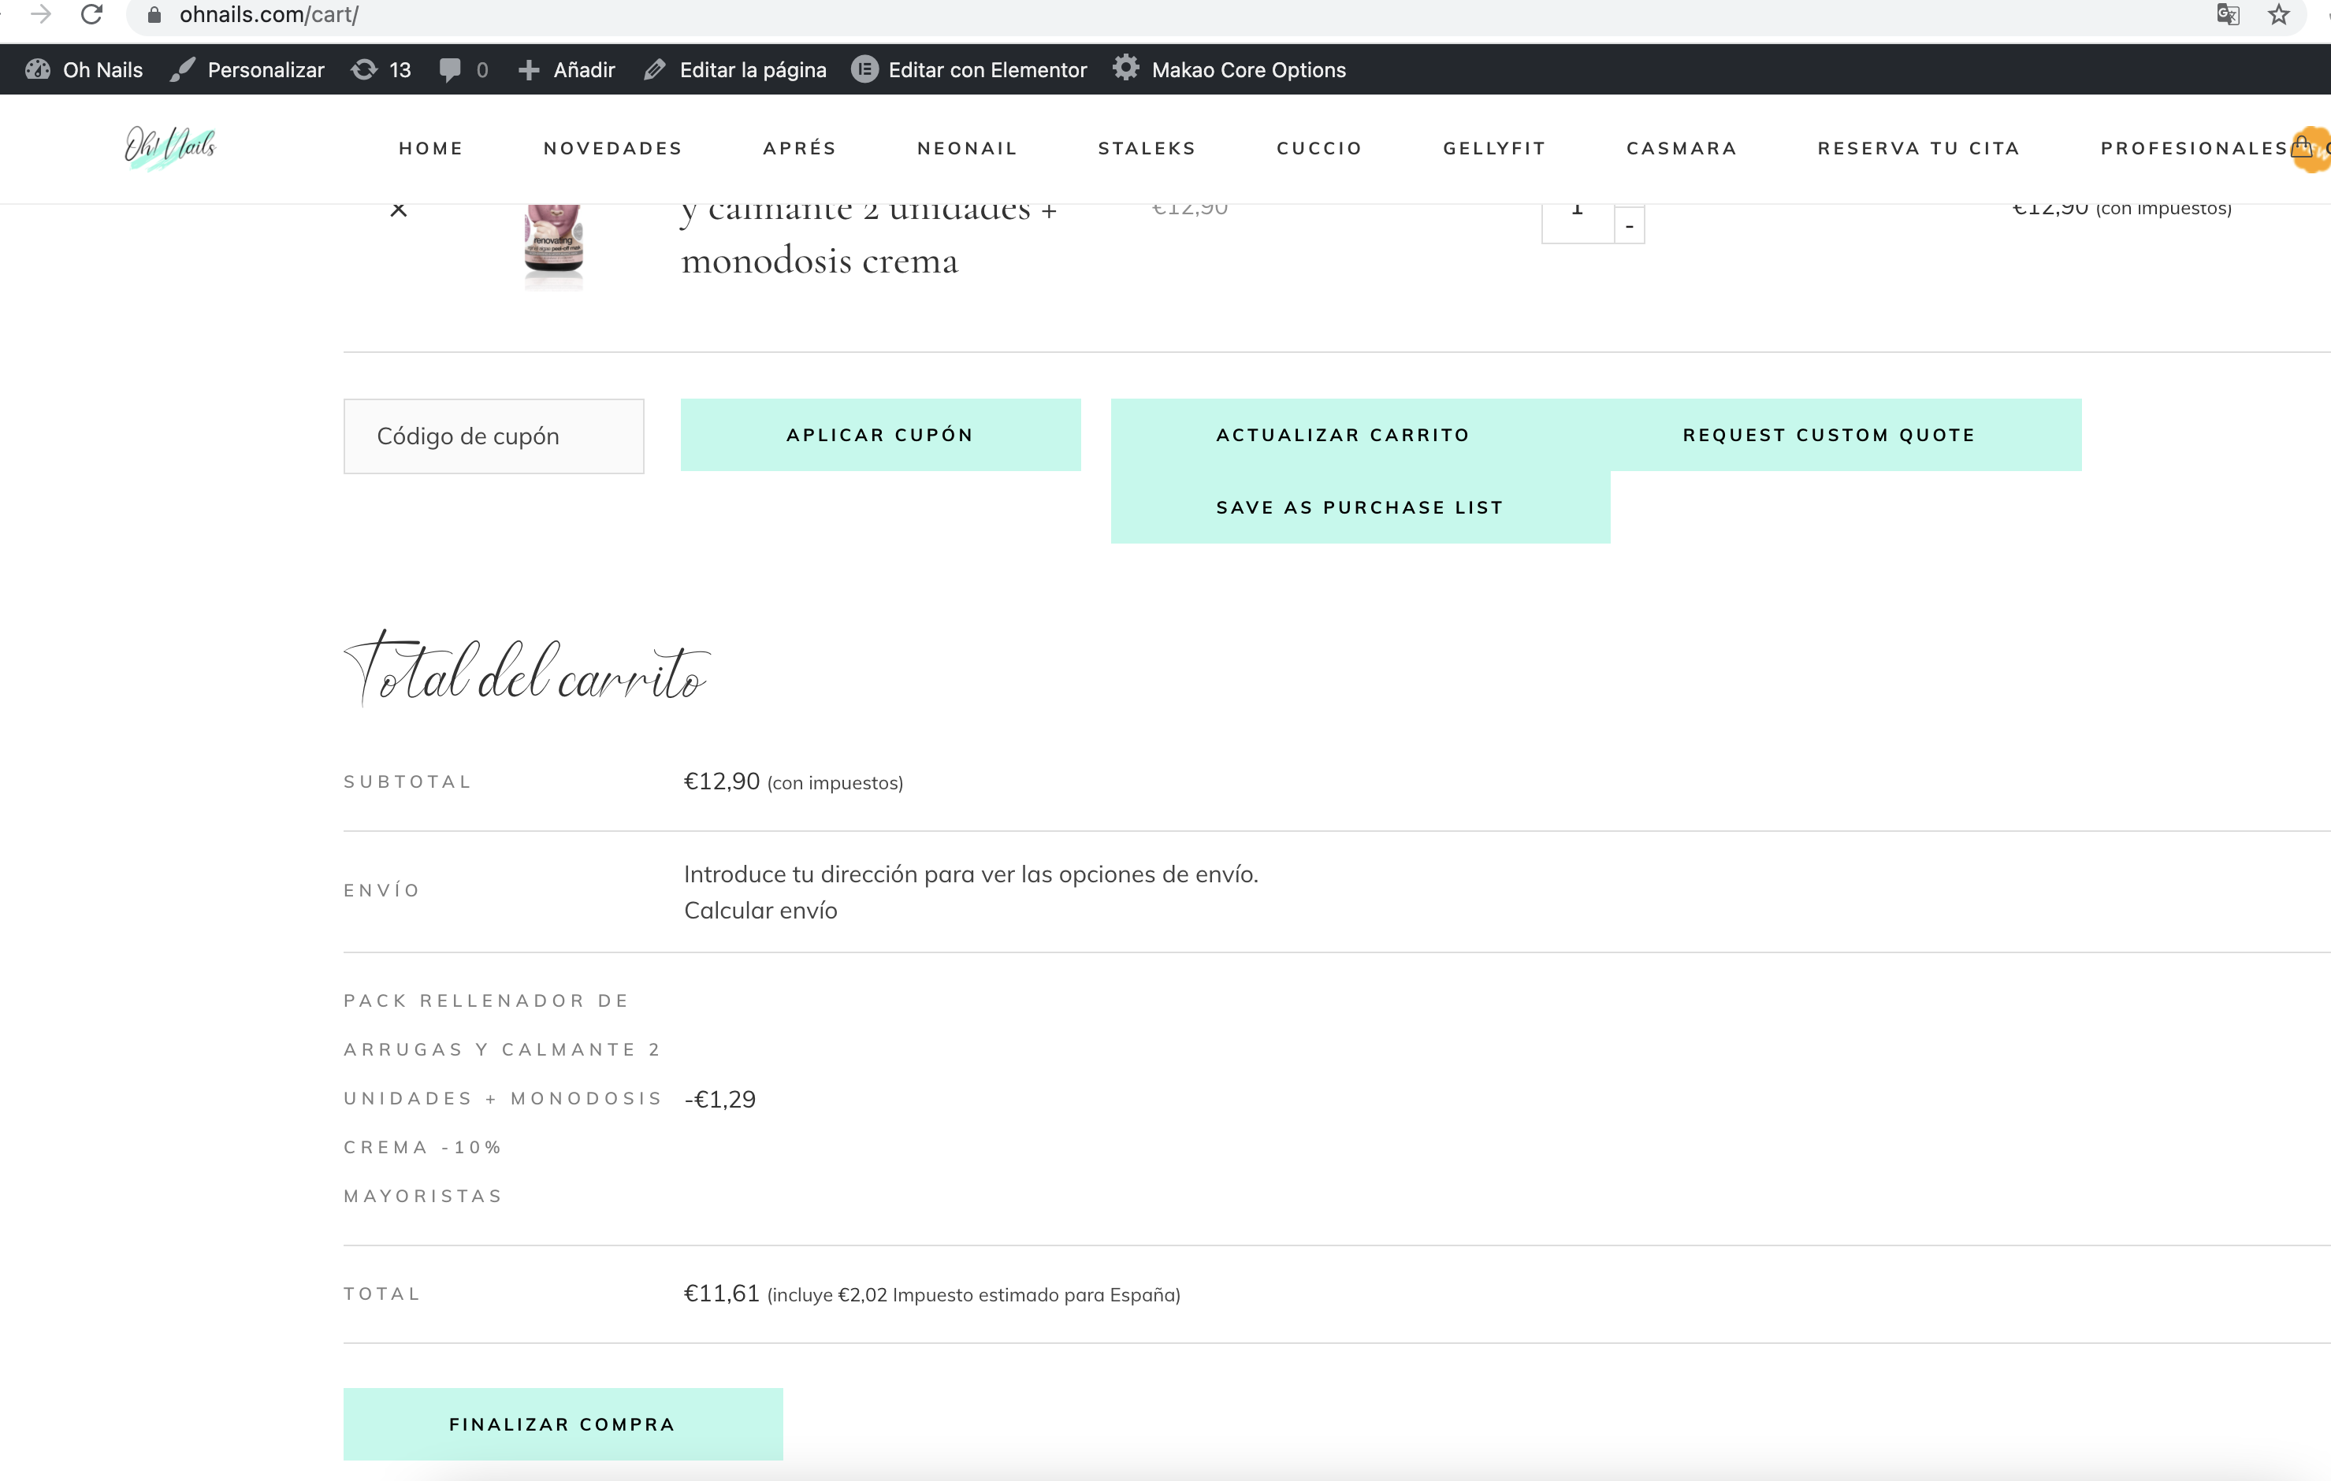Open the NOVEDADES menu item
This screenshot has height=1481, width=2331.
[613, 148]
